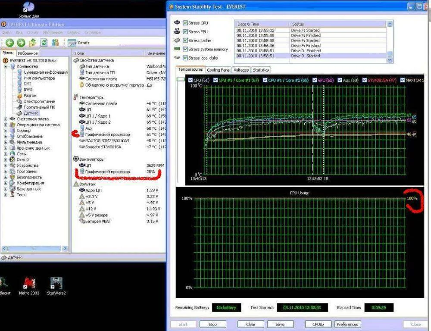Select the Разгон overclock tree item
Screen dimensions: 431x331
[x=30, y=95]
